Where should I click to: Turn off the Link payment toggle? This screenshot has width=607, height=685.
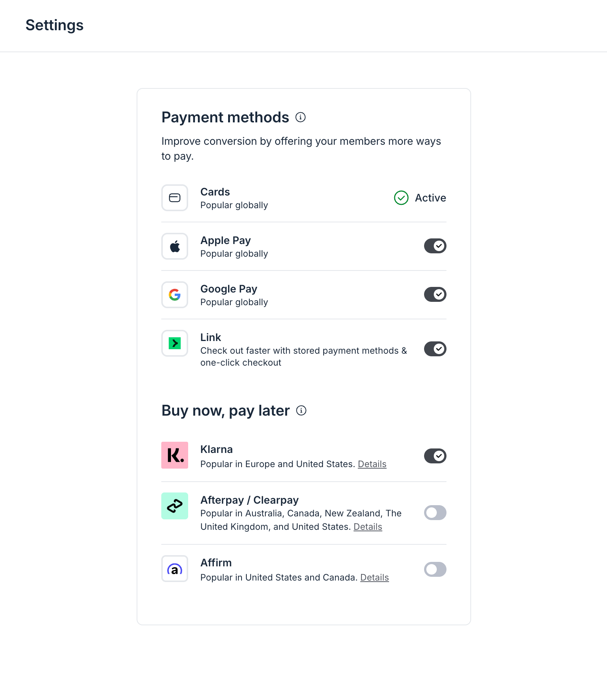(x=435, y=349)
